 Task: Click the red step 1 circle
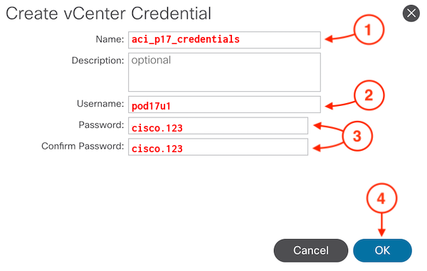(x=369, y=30)
